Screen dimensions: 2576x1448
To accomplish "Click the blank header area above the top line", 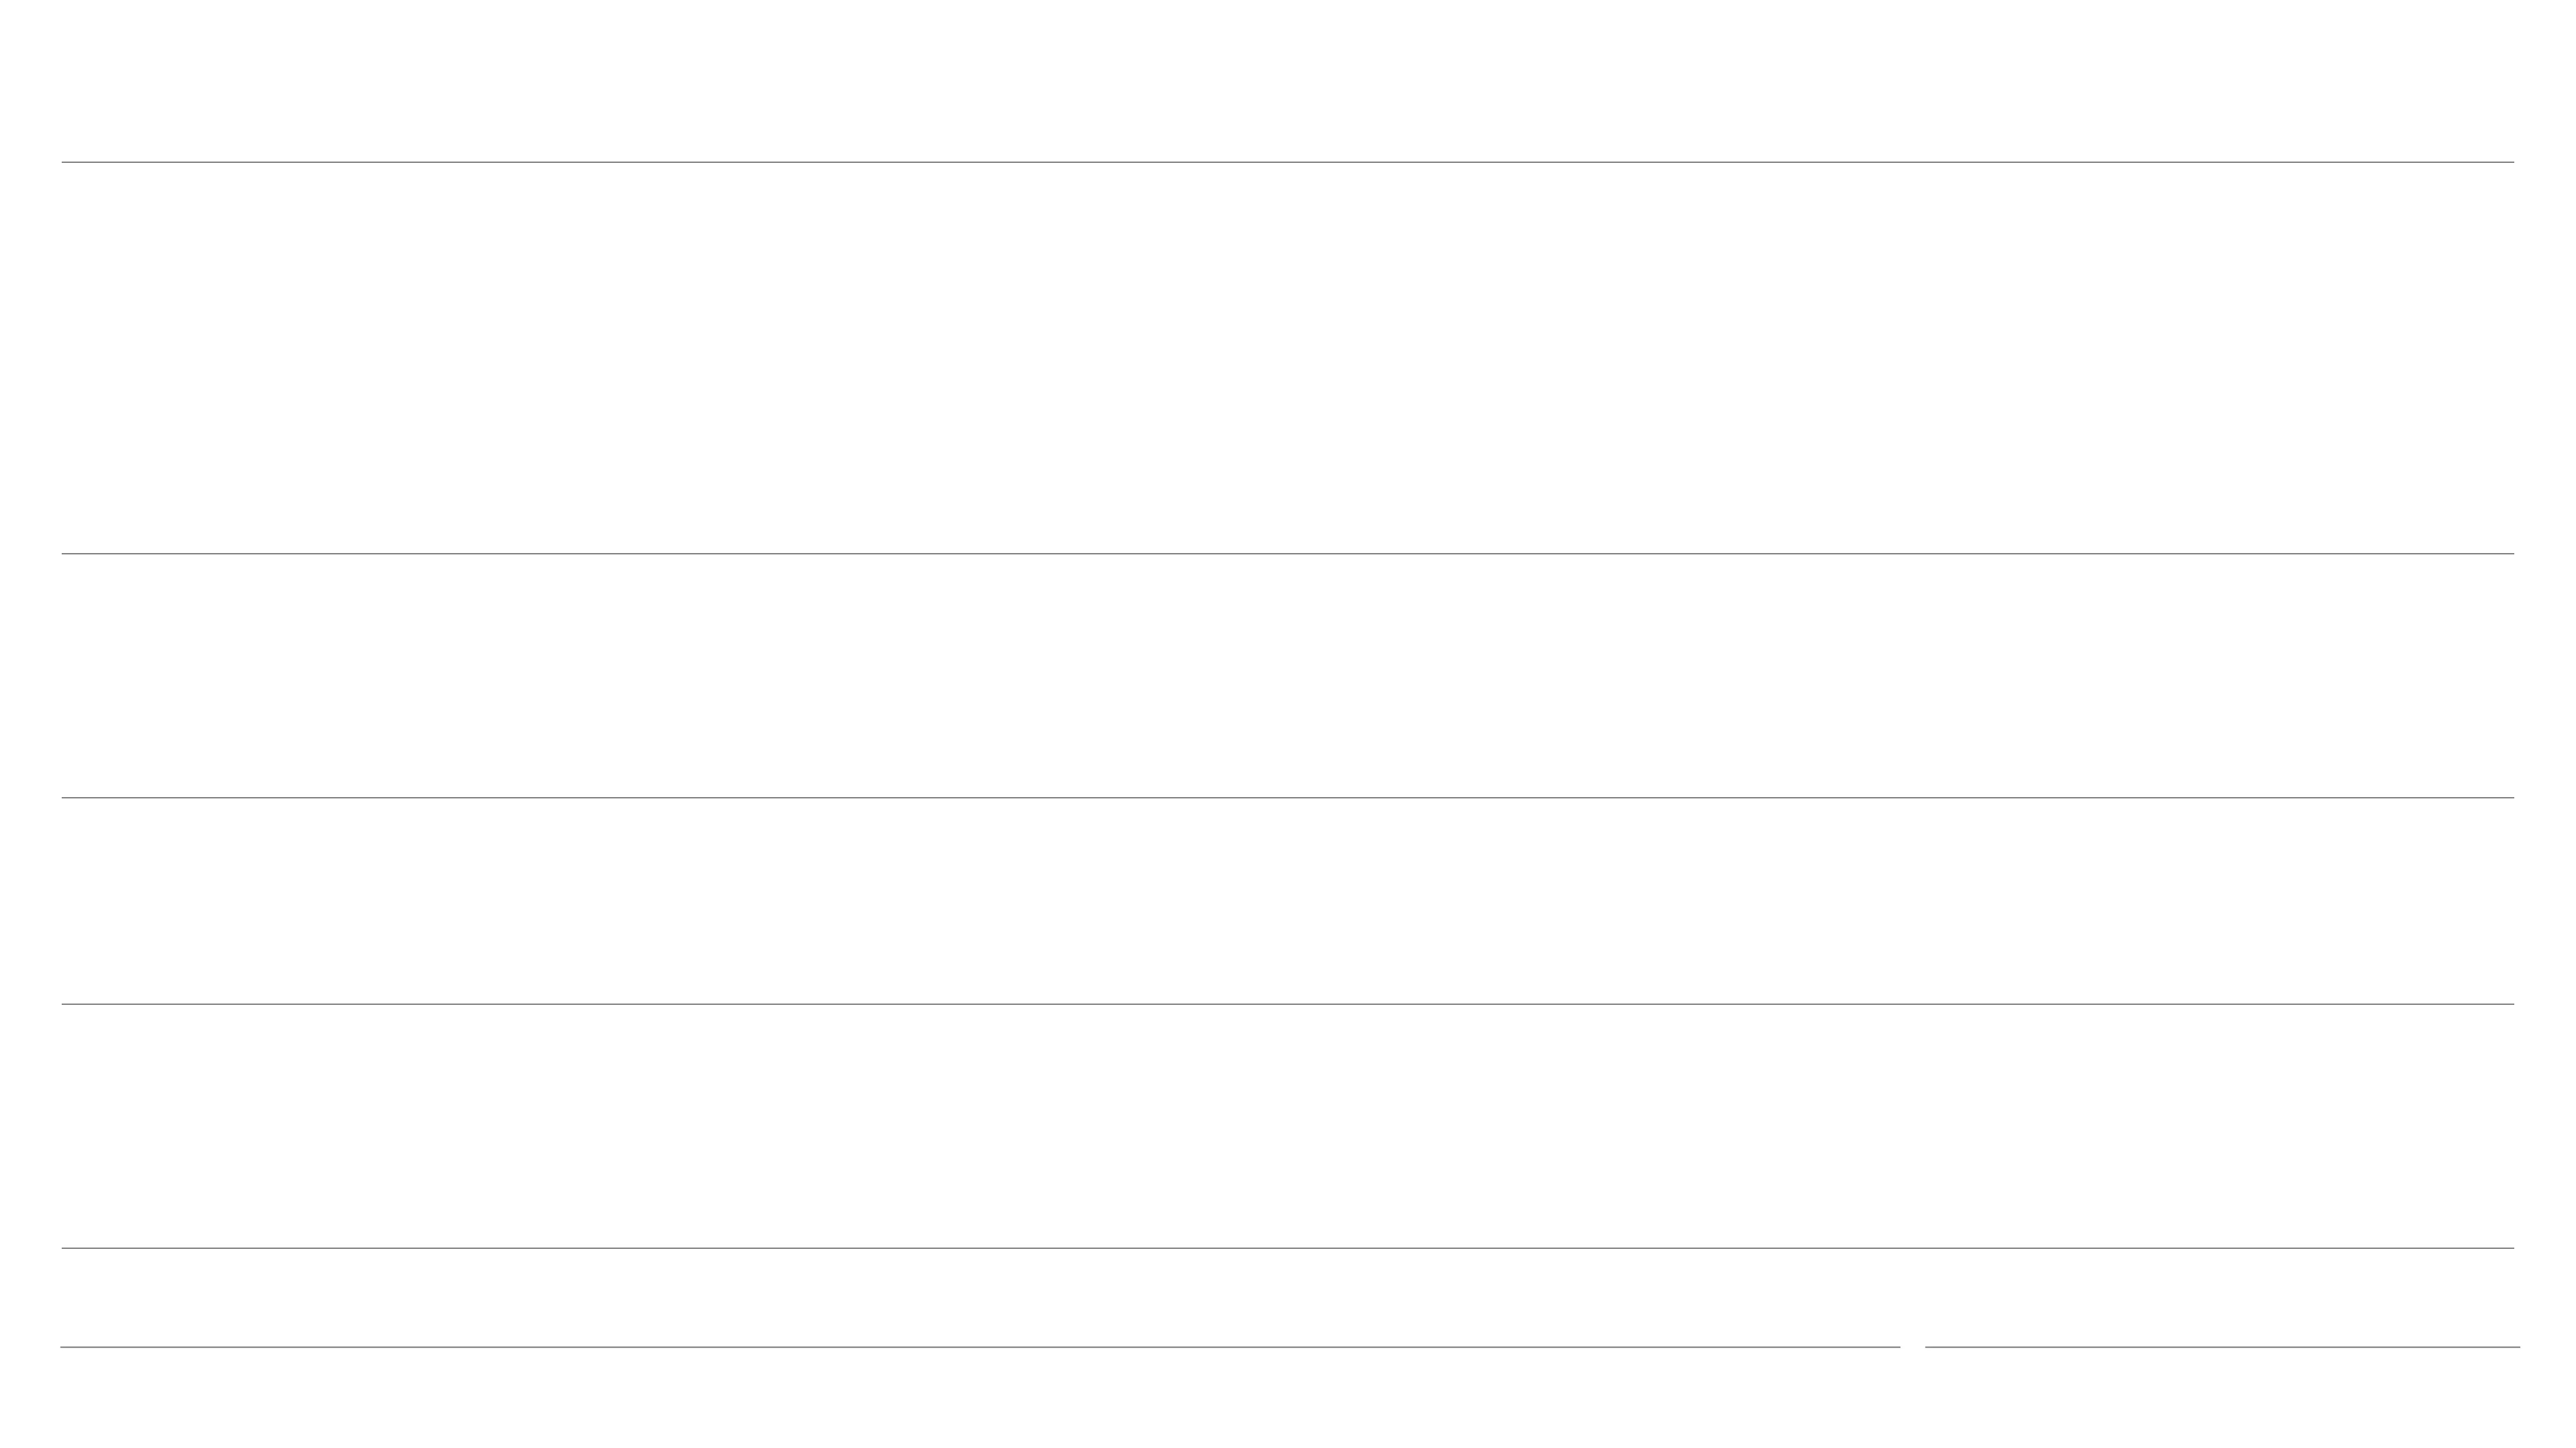I will (x=1287, y=80).
